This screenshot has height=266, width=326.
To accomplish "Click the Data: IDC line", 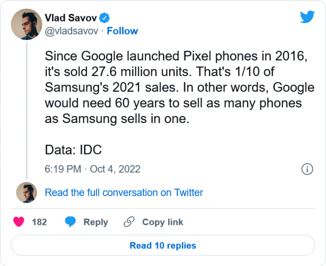I will pyautogui.click(x=73, y=150).
